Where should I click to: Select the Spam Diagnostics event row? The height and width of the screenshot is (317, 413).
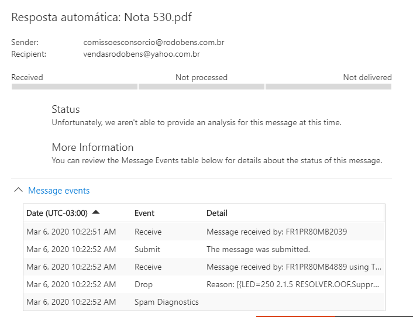[x=204, y=302]
